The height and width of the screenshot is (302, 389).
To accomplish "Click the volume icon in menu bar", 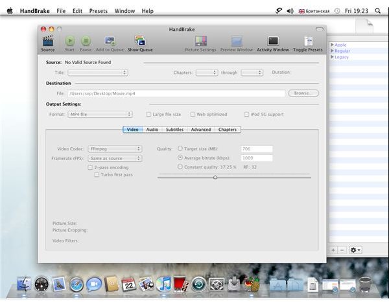I will [290, 11].
